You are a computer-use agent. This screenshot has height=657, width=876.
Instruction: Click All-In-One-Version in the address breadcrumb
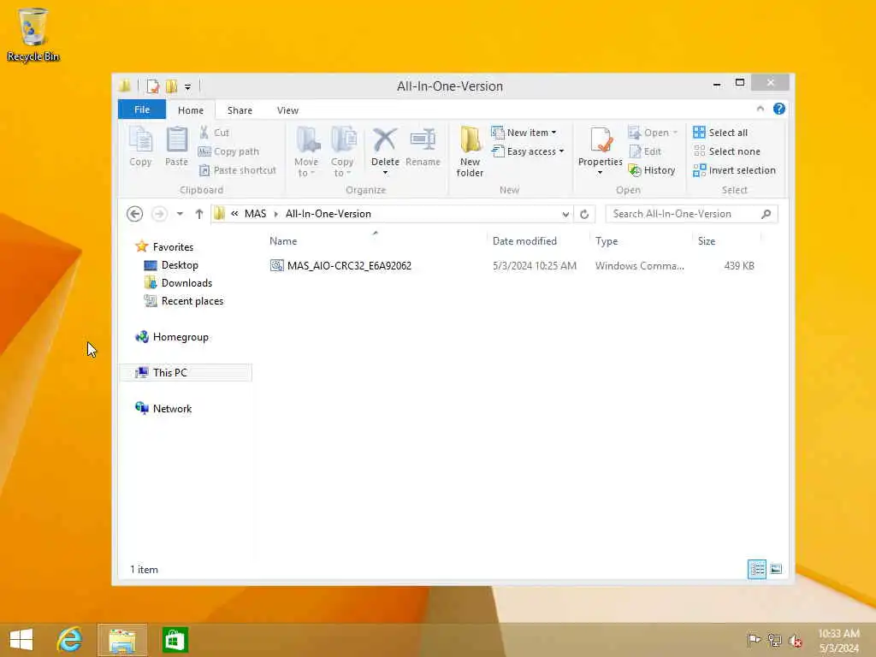pyautogui.click(x=328, y=214)
